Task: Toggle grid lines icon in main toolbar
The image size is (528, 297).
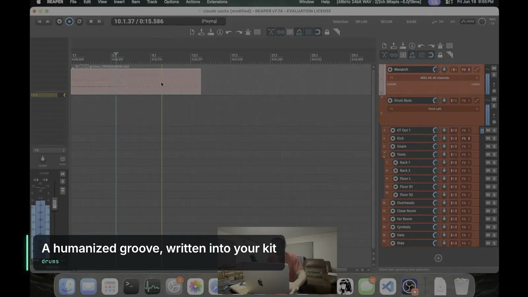Action: [308, 32]
